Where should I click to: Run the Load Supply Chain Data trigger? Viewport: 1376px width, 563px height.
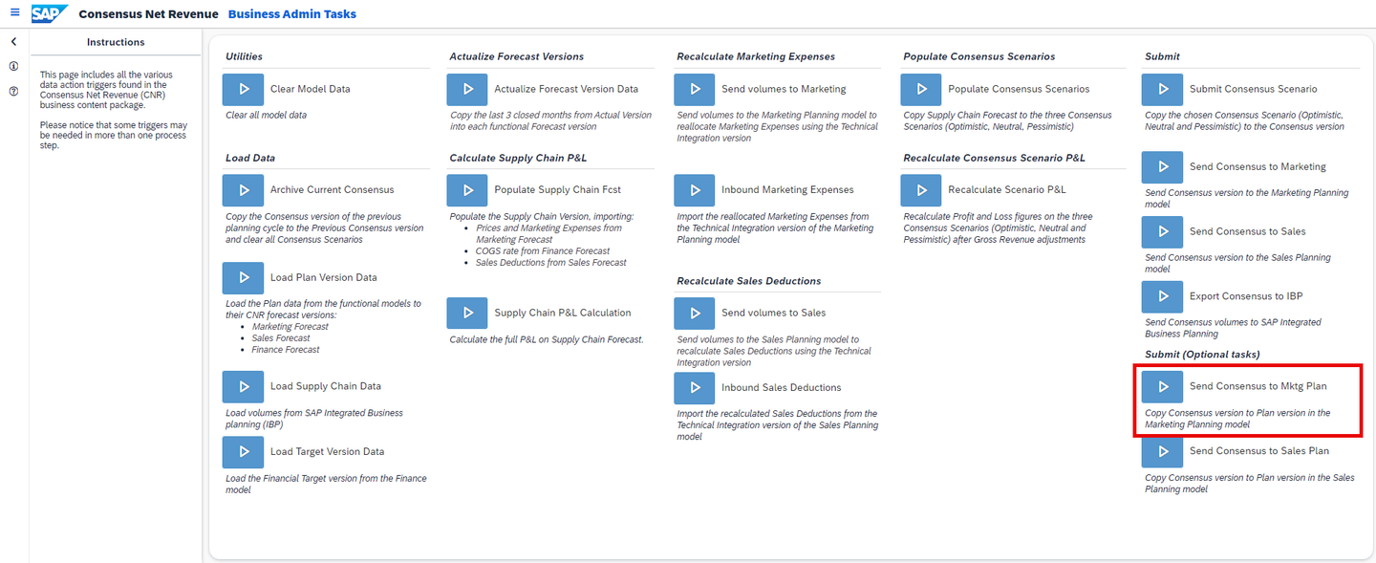[243, 387]
